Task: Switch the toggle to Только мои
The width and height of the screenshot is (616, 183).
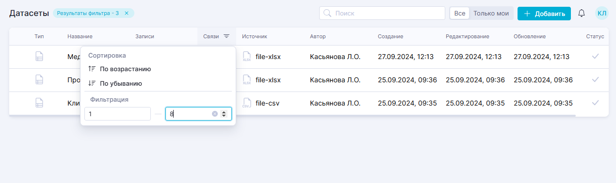Action: (x=491, y=14)
